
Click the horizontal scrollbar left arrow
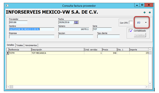[x=8, y=87]
